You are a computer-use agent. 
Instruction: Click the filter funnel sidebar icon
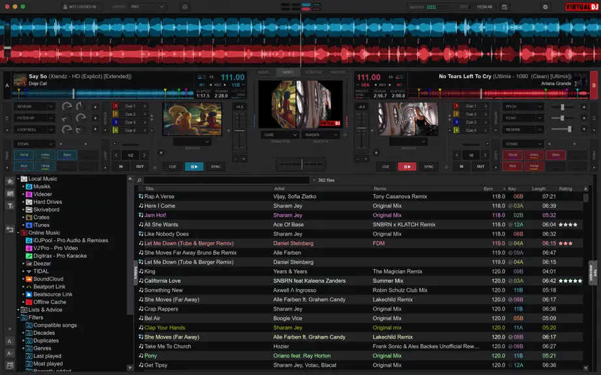tap(10, 206)
